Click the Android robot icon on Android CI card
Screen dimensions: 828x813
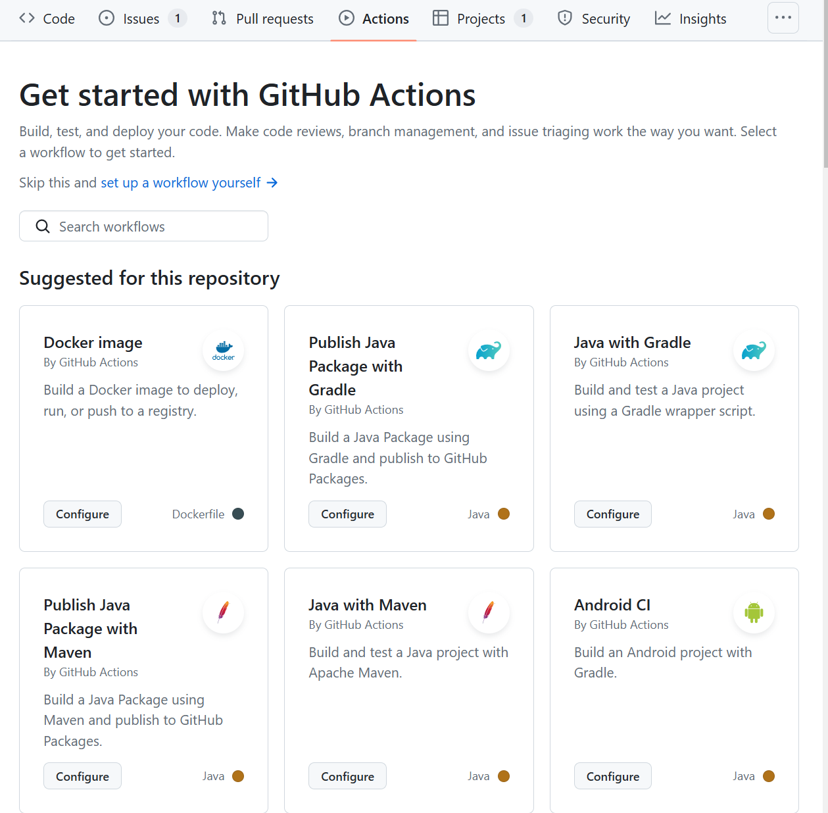(x=754, y=612)
